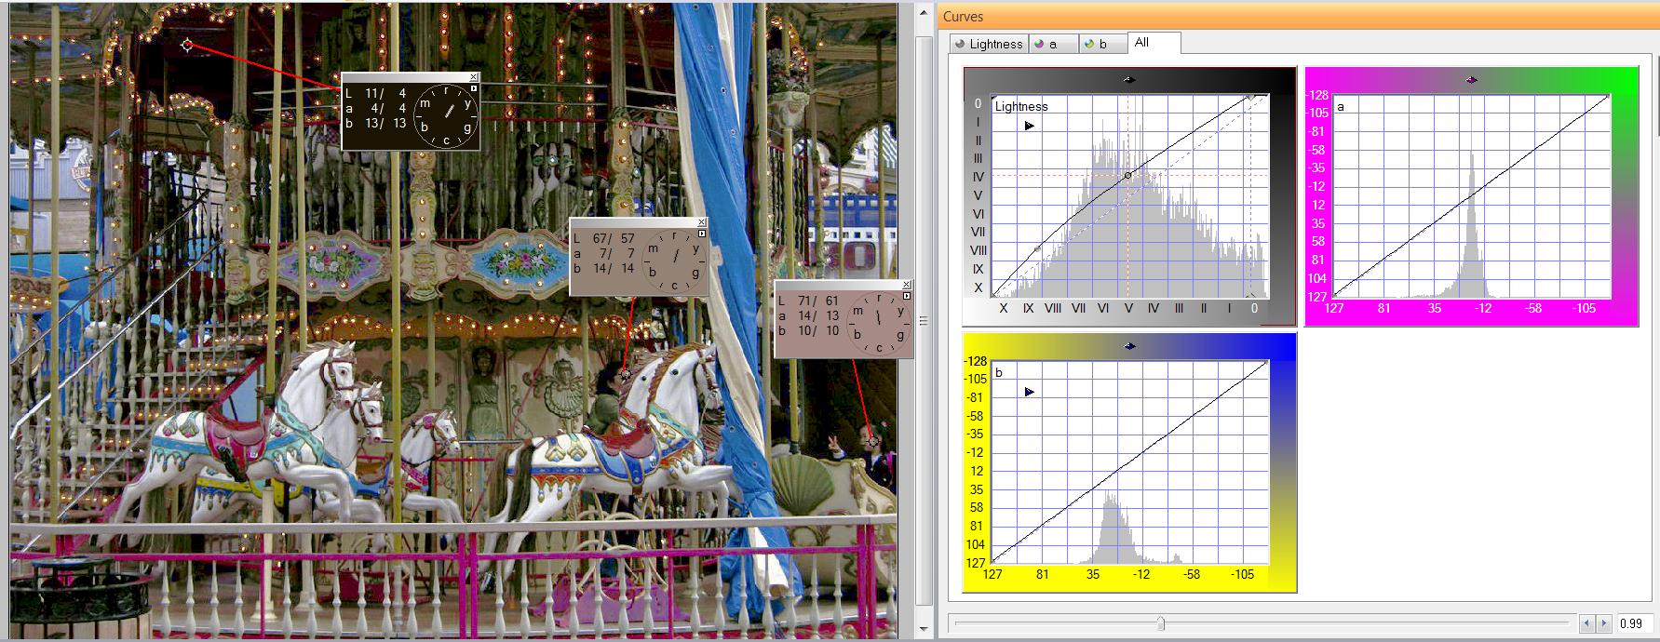Click the hue clock dial on the L 71/61 sampler
The height and width of the screenshot is (642, 1660).
coord(879,323)
